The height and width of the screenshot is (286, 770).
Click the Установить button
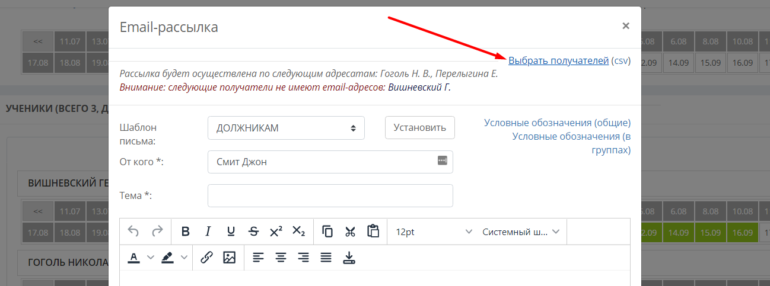pos(420,127)
